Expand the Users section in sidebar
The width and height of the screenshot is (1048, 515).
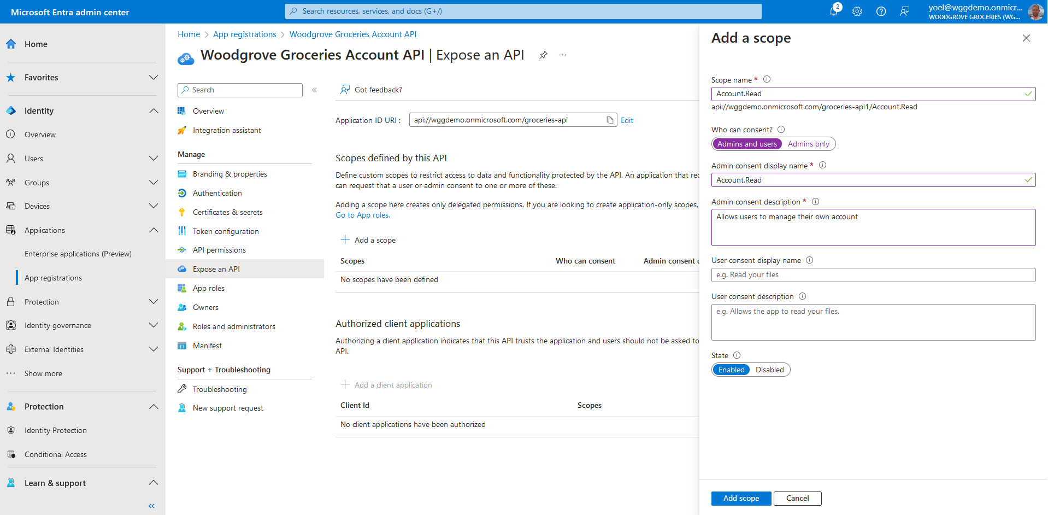tap(154, 159)
